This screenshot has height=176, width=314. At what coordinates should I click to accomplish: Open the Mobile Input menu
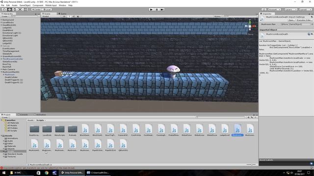51,5
